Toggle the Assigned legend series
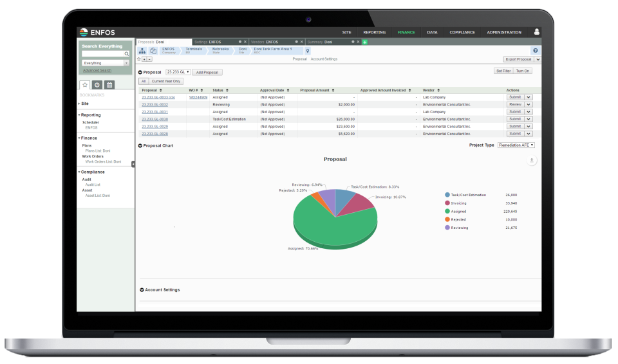The height and width of the screenshot is (364, 618). pyautogui.click(x=456, y=212)
